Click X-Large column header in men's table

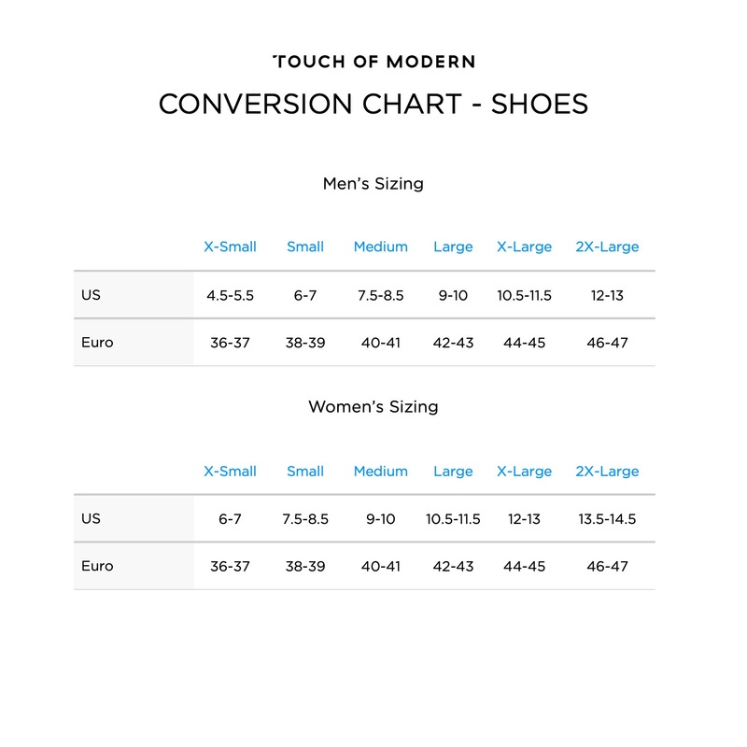(x=524, y=247)
